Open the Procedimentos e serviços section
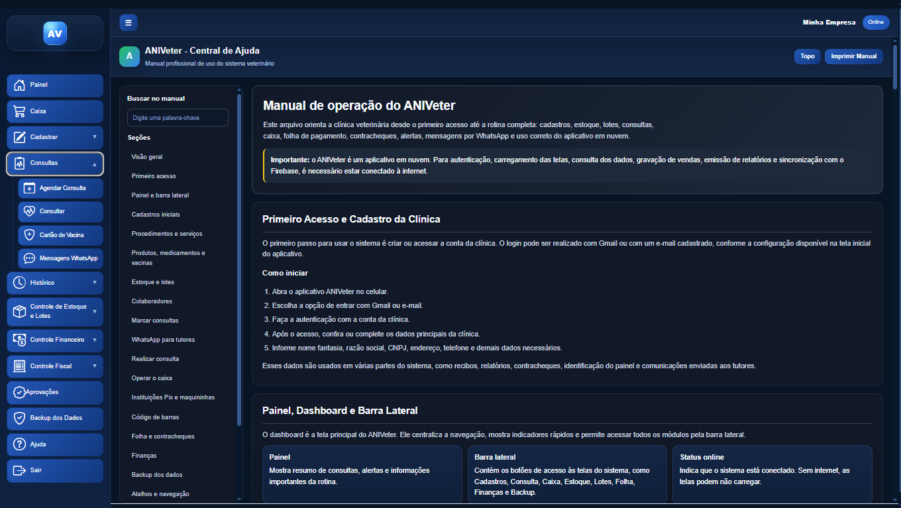Viewport: 901px width, 508px height. tap(167, 234)
